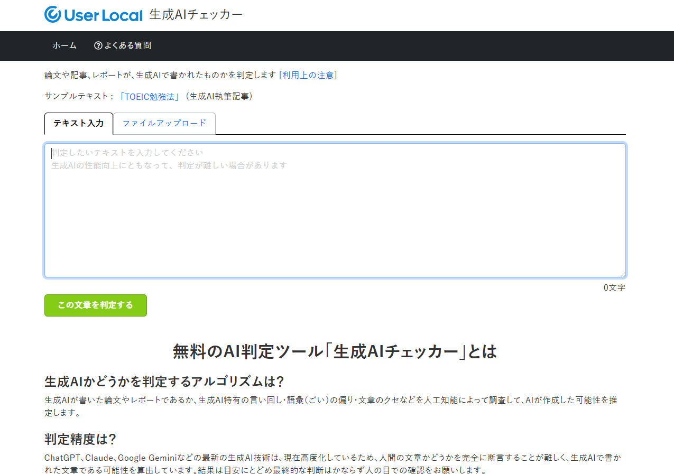Click the description starting with 論文や記事、レポートが
674x474 pixels.
(x=160, y=75)
